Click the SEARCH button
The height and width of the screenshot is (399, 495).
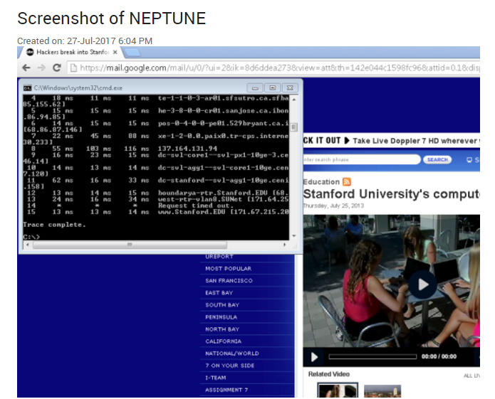[437, 160]
